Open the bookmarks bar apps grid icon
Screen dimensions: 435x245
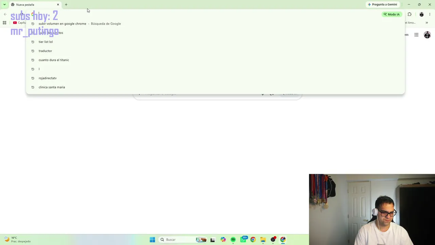tap(4, 23)
